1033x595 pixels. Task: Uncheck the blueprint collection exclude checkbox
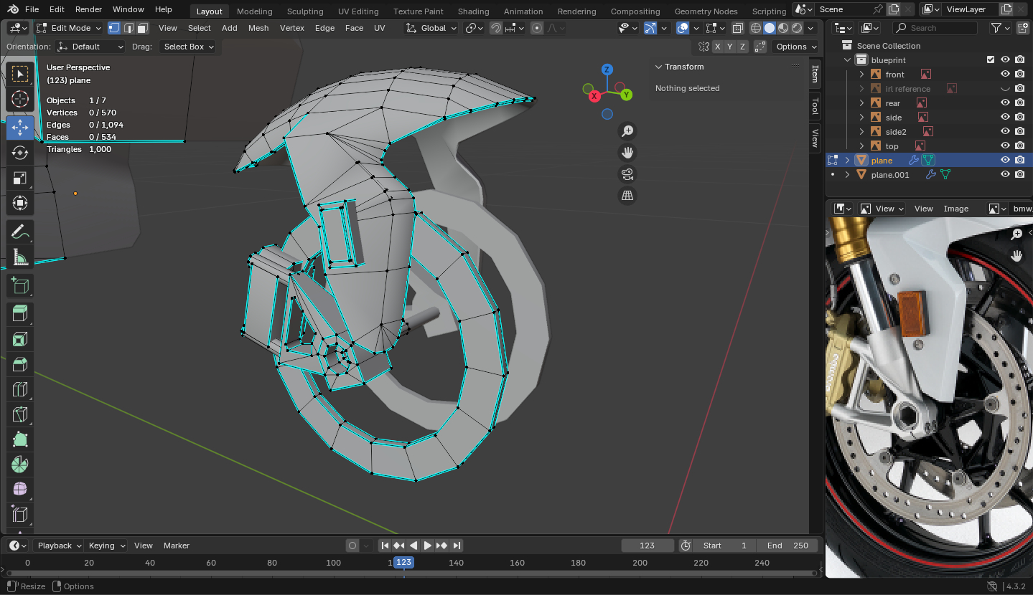click(991, 60)
